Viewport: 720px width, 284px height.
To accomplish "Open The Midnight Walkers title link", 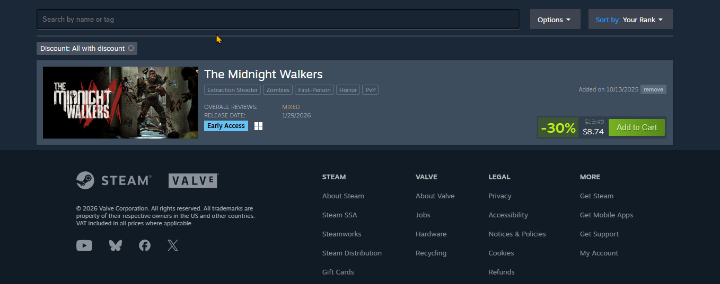I will point(264,74).
